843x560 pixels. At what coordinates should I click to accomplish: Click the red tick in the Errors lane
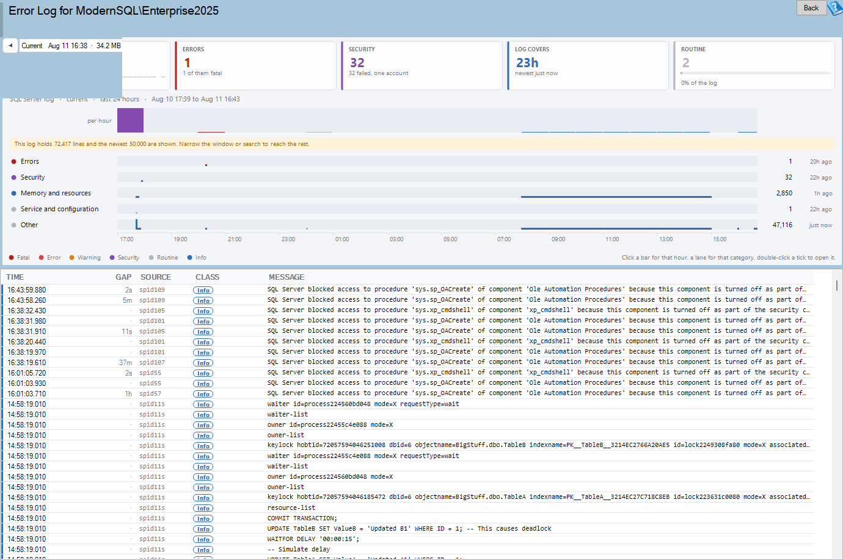206,165
